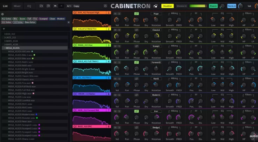Screen dimensions: 258x142
Task: Solo slot 1 with its S button
Action: click(119, 14)
